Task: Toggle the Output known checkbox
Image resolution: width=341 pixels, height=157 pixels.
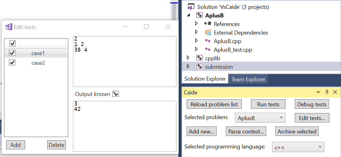Action: pyautogui.click(x=116, y=94)
